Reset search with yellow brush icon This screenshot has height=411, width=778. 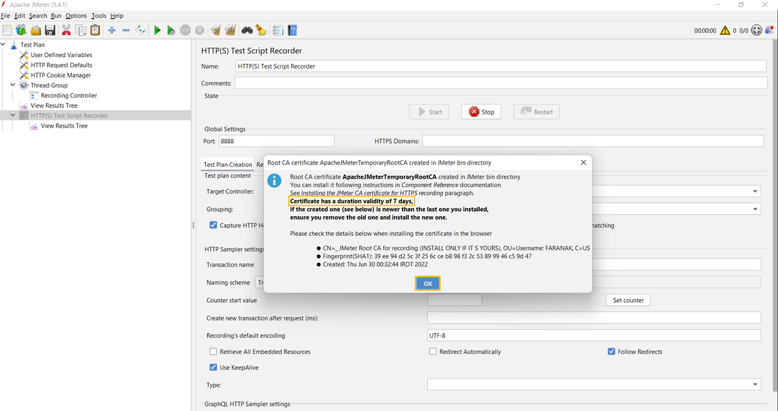tap(261, 30)
